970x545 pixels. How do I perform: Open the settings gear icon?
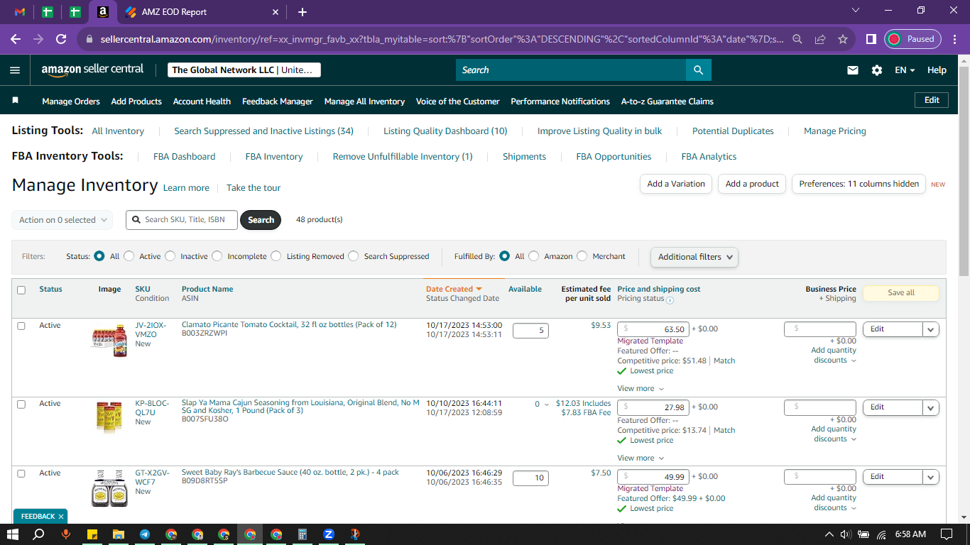point(877,70)
